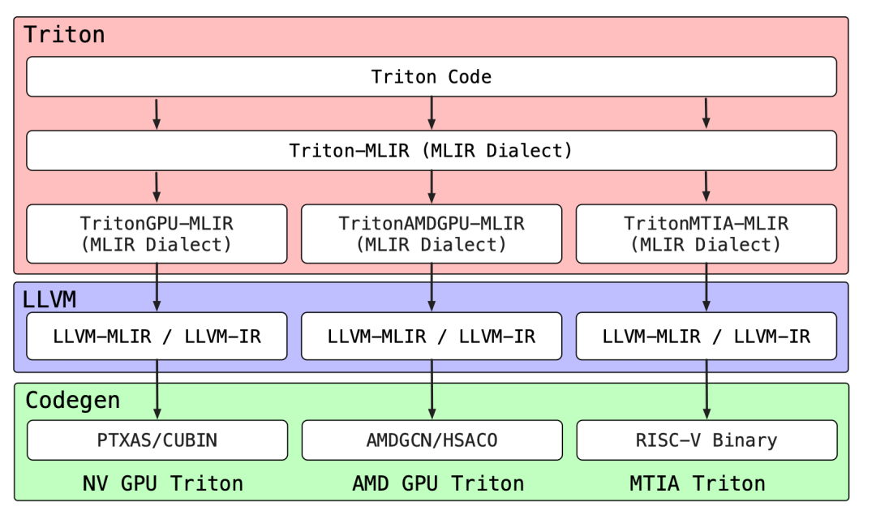Click the PTXAS/CUBIN codegen box

157,440
